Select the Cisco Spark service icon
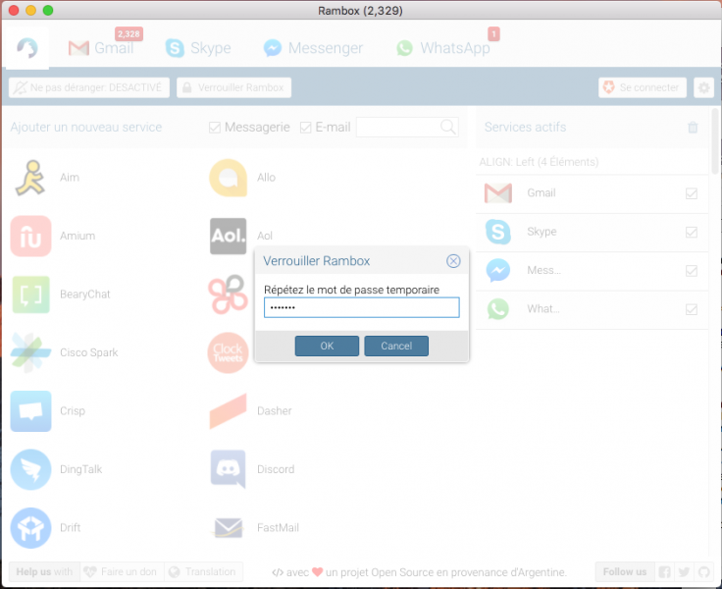Screen dimensions: 722x589 pos(30,353)
